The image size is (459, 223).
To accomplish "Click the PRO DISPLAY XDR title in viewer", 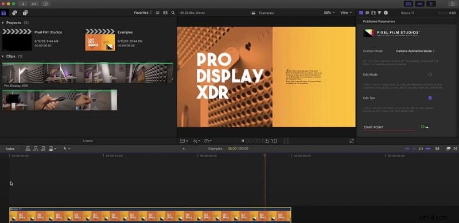I will coord(229,76).
